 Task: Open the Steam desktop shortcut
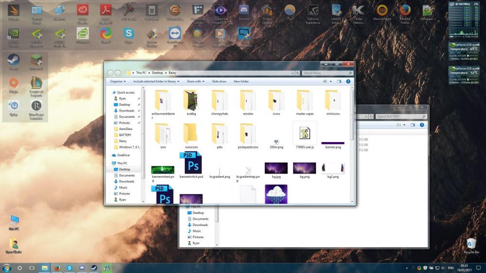pyautogui.click(x=13, y=60)
